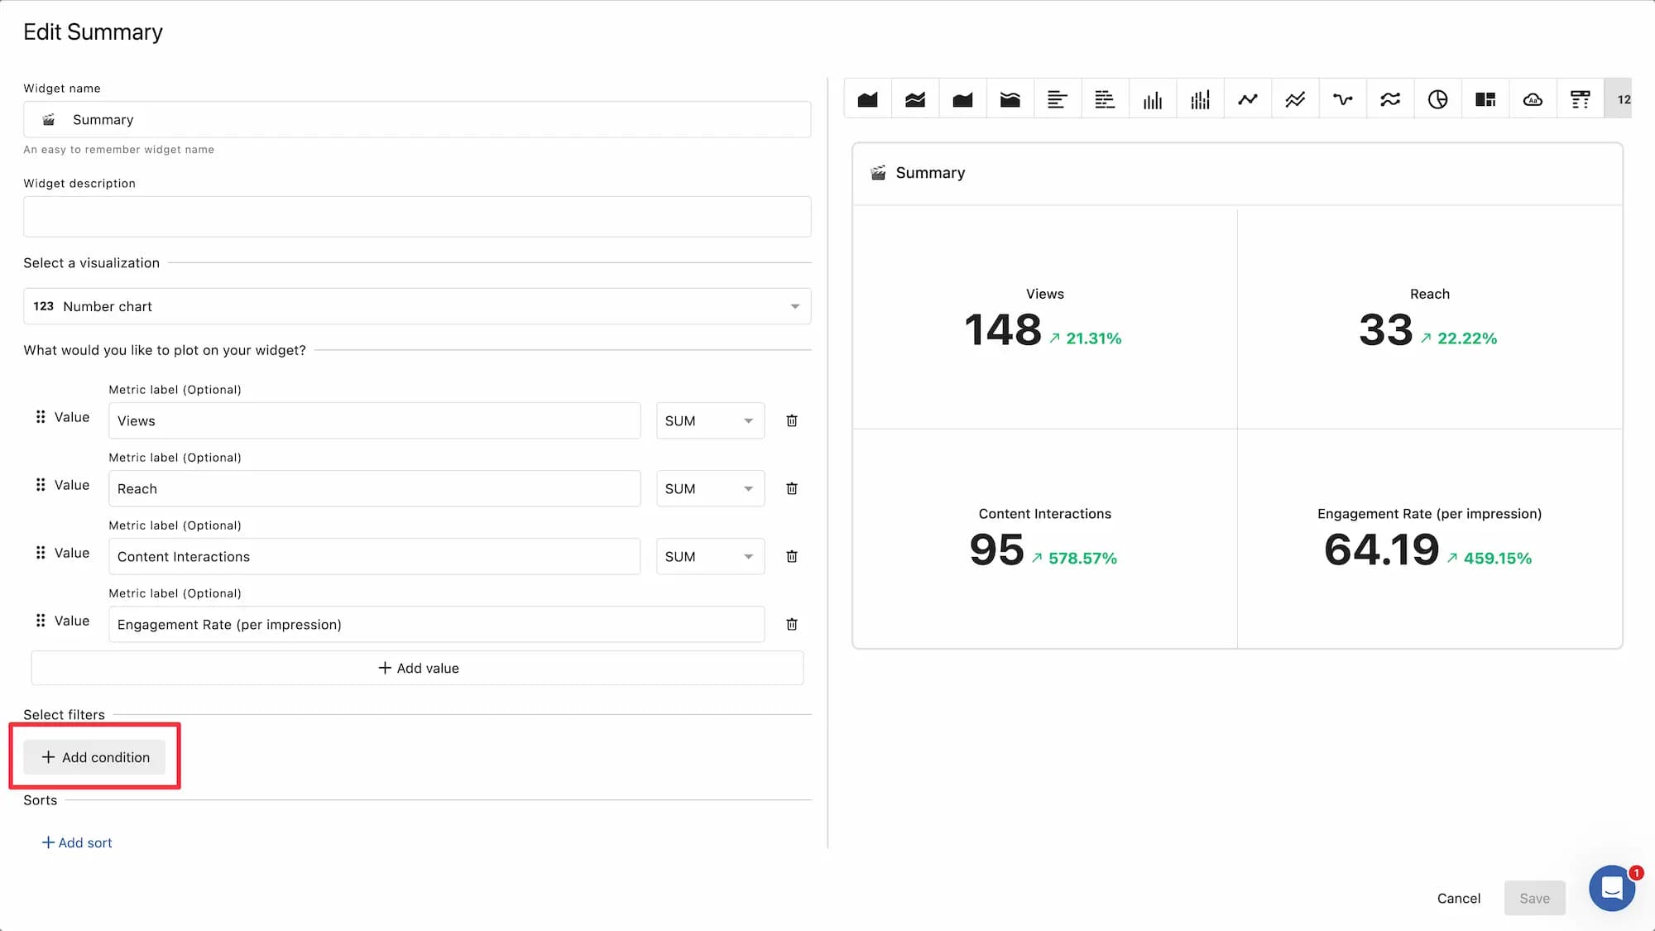Choose the word cloud chart icon

pyautogui.click(x=1533, y=99)
